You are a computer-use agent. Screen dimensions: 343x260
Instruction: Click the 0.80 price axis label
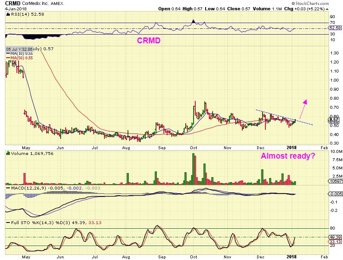pyautogui.click(x=334, y=98)
